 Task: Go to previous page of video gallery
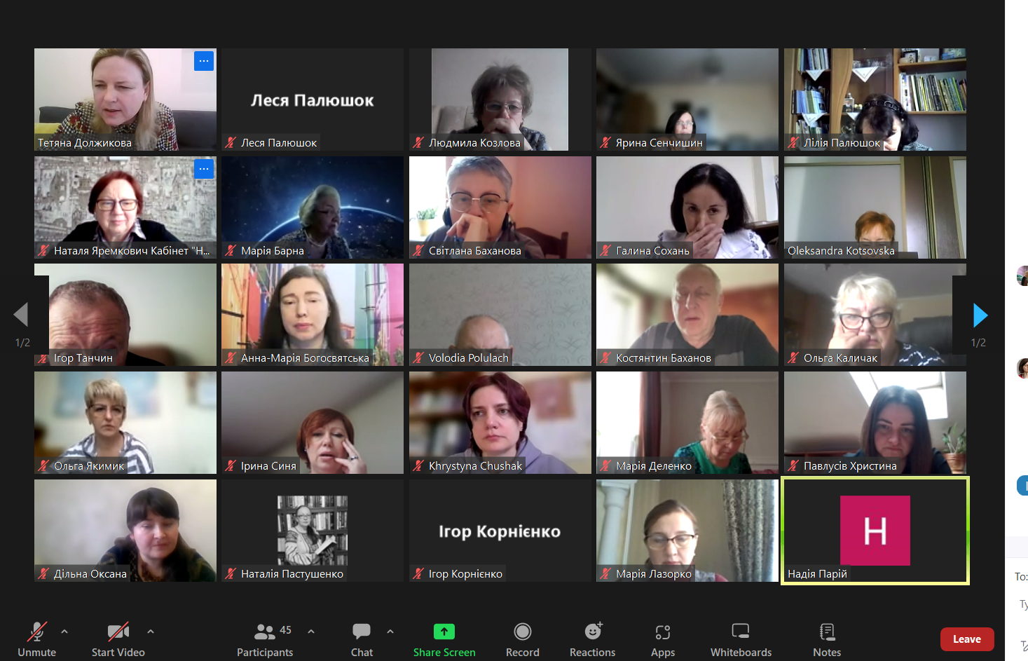tap(21, 315)
